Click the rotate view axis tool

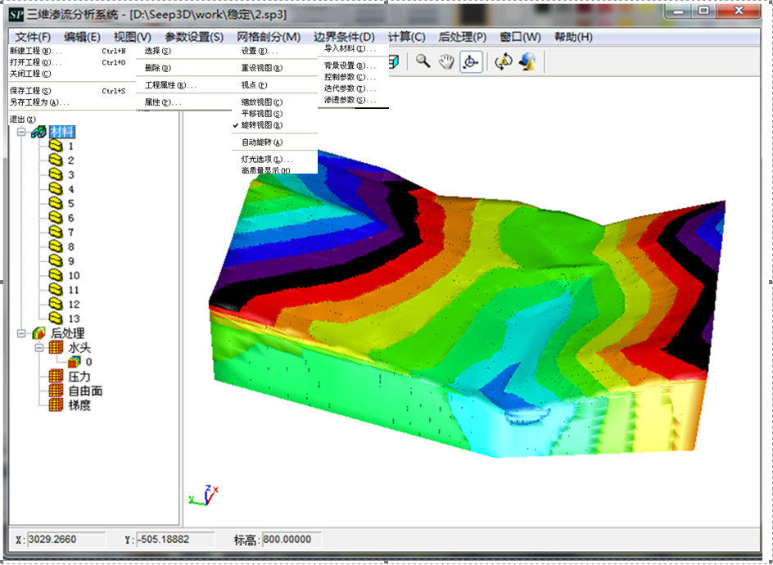[470, 62]
